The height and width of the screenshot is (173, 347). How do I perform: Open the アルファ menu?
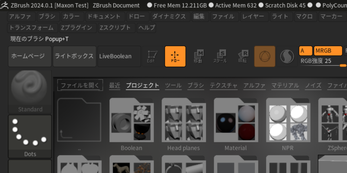tap(22, 16)
